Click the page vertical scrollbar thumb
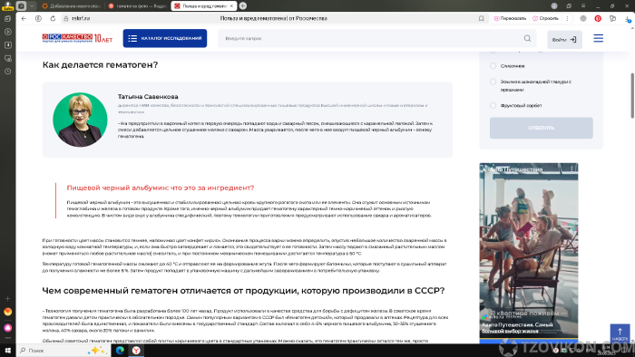 [x=632, y=95]
